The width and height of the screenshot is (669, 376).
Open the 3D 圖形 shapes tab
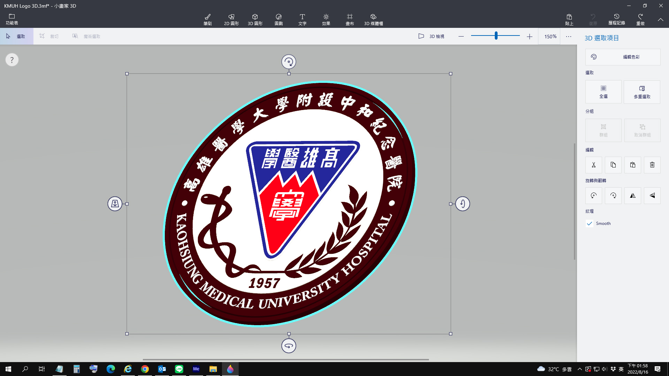point(255,19)
